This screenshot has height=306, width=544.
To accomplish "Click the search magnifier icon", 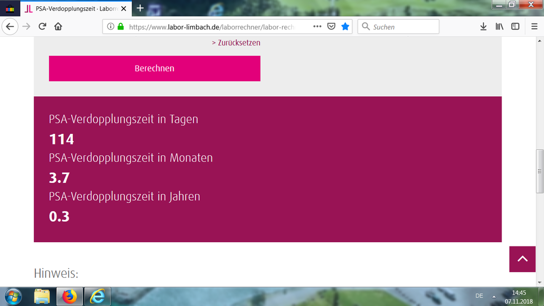I will click(x=365, y=27).
